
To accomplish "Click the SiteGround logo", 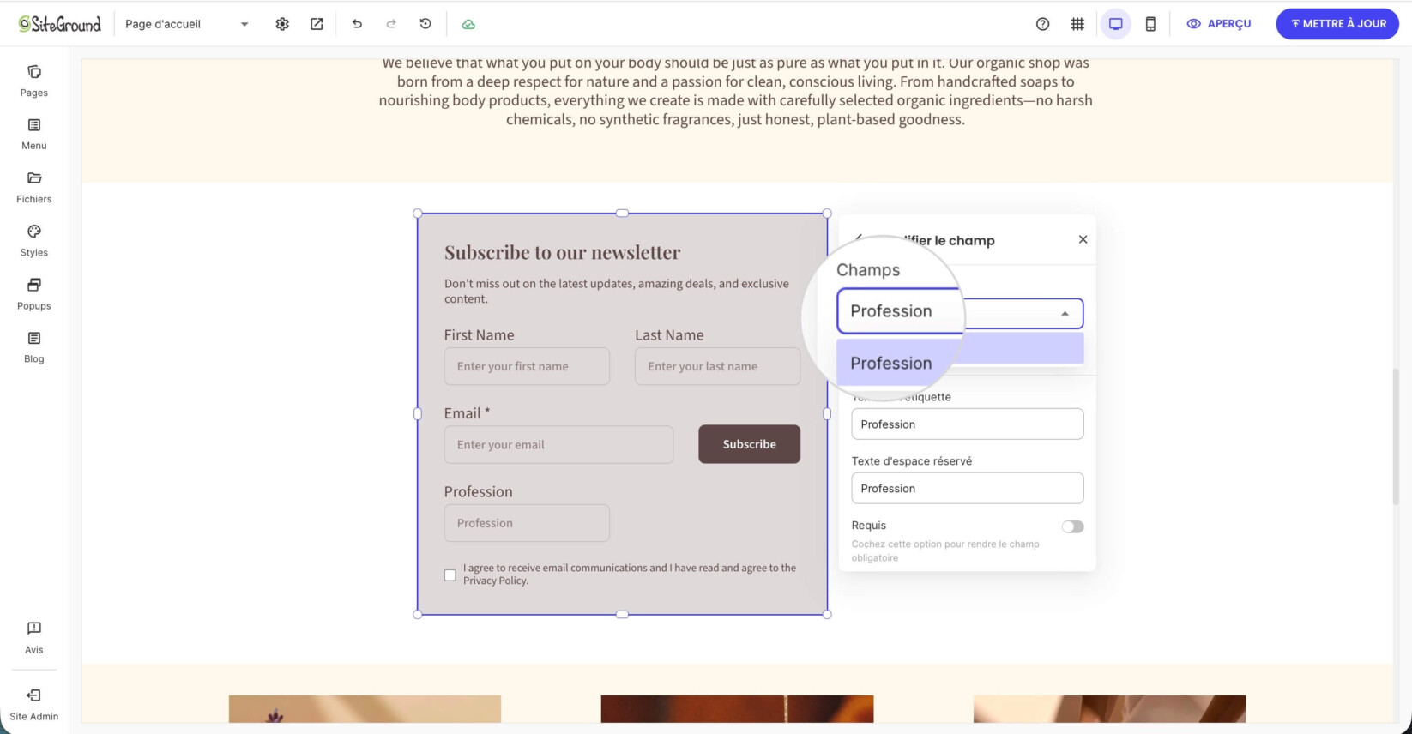I will (x=60, y=24).
